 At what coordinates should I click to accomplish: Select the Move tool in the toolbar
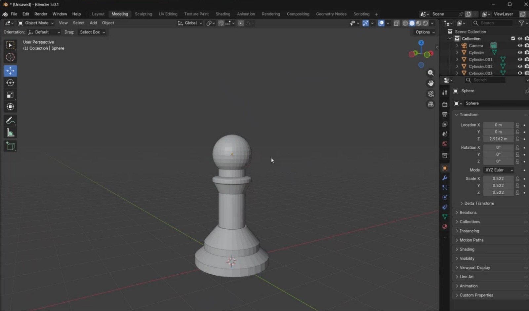coord(10,70)
